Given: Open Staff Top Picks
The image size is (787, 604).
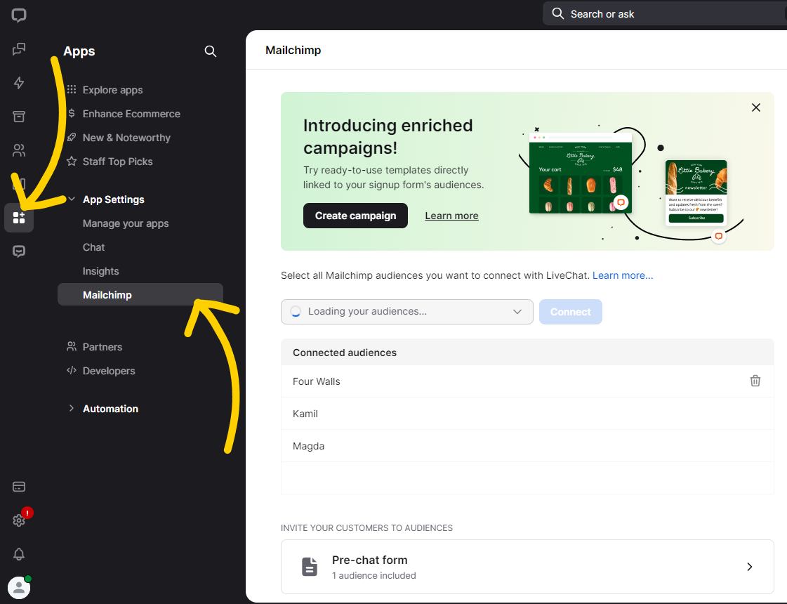Looking at the screenshot, I should coord(117,162).
